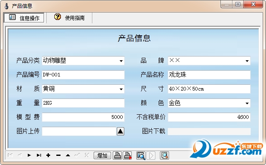
Task: Go to next record arrow
Action: coord(29,155)
